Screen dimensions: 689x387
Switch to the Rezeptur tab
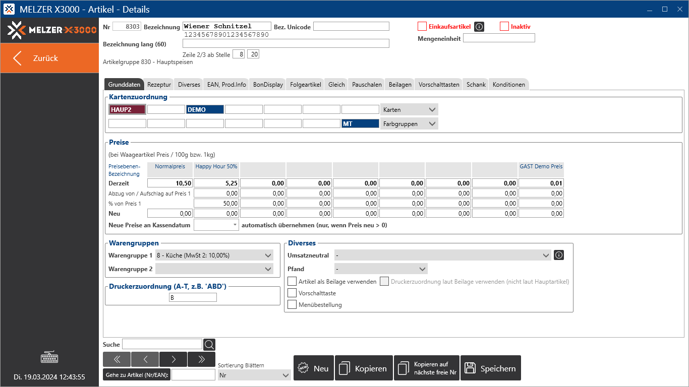159,85
